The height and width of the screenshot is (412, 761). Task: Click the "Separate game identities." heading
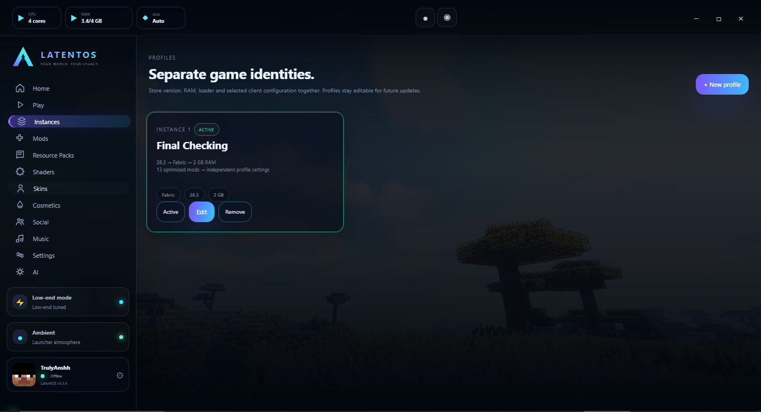point(232,75)
